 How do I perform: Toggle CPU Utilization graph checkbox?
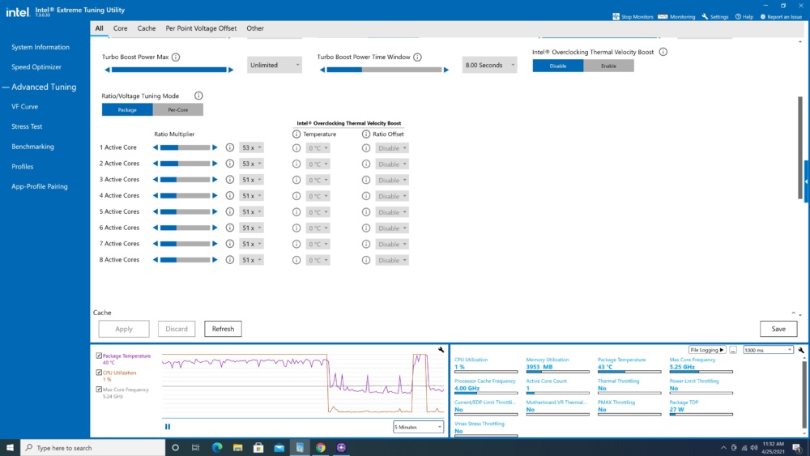[x=99, y=373]
